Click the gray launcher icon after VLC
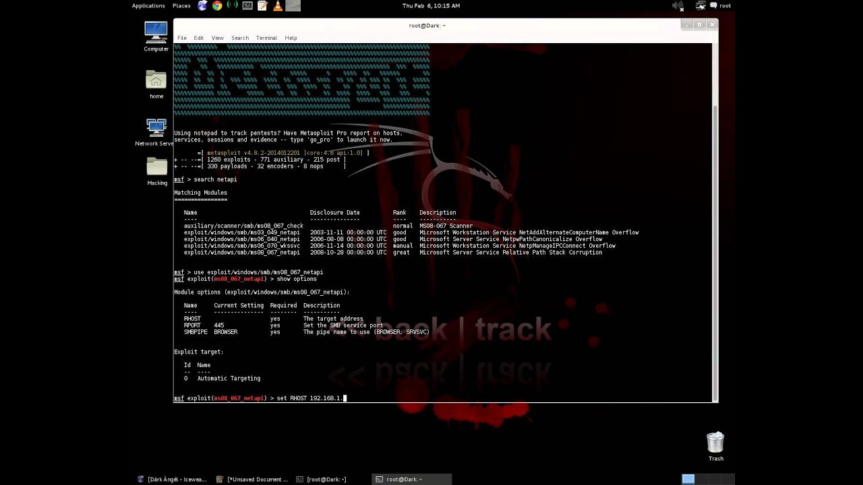 [x=293, y=5]
